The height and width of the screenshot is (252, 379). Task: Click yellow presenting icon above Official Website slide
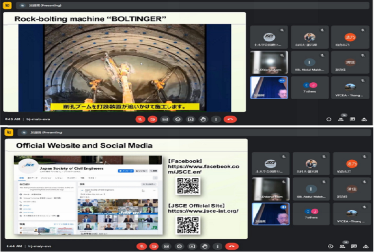click(x=9, y=132)
